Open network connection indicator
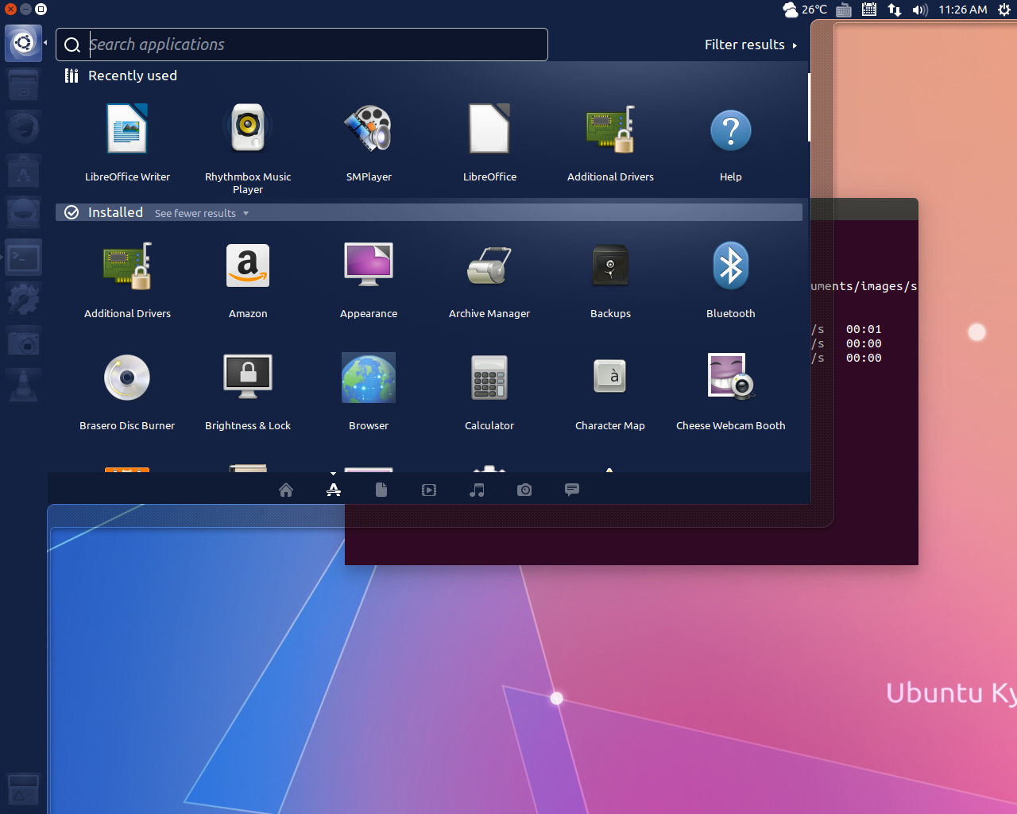 tap(895, 10)
